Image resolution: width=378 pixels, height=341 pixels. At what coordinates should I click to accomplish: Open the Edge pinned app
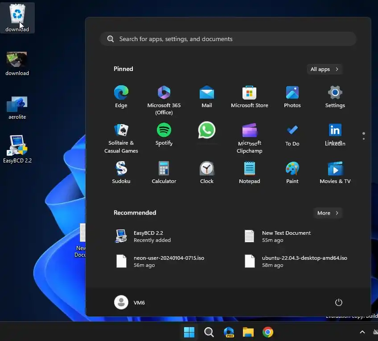(x=121, y=96)
